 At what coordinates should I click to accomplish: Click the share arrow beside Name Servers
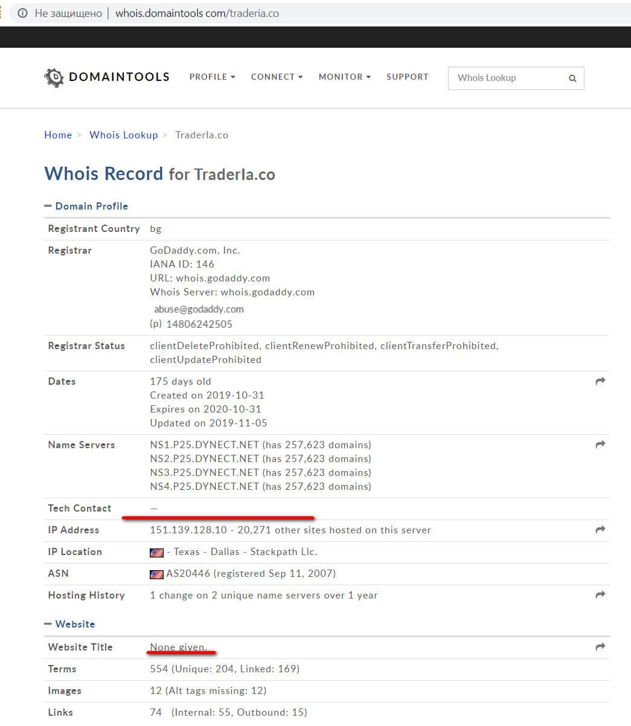point(600,445)
